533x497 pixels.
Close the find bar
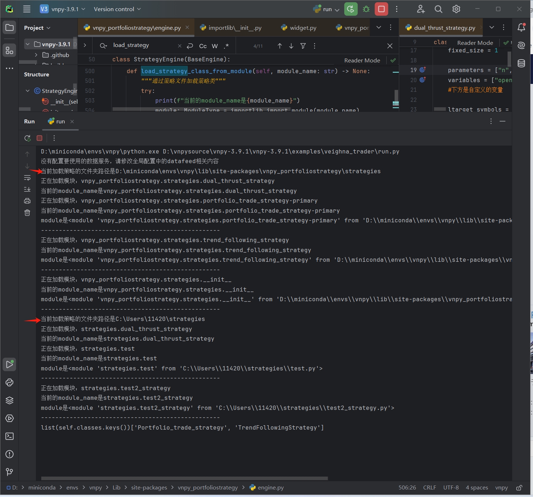pos(390,46)
